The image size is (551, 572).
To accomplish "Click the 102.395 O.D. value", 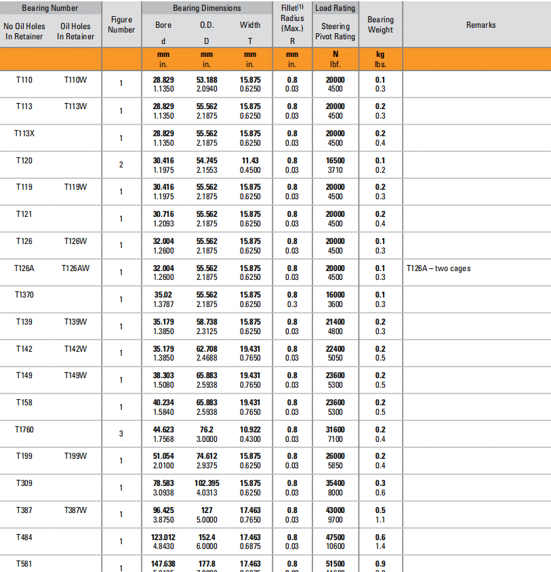I will tap(207, 483).
